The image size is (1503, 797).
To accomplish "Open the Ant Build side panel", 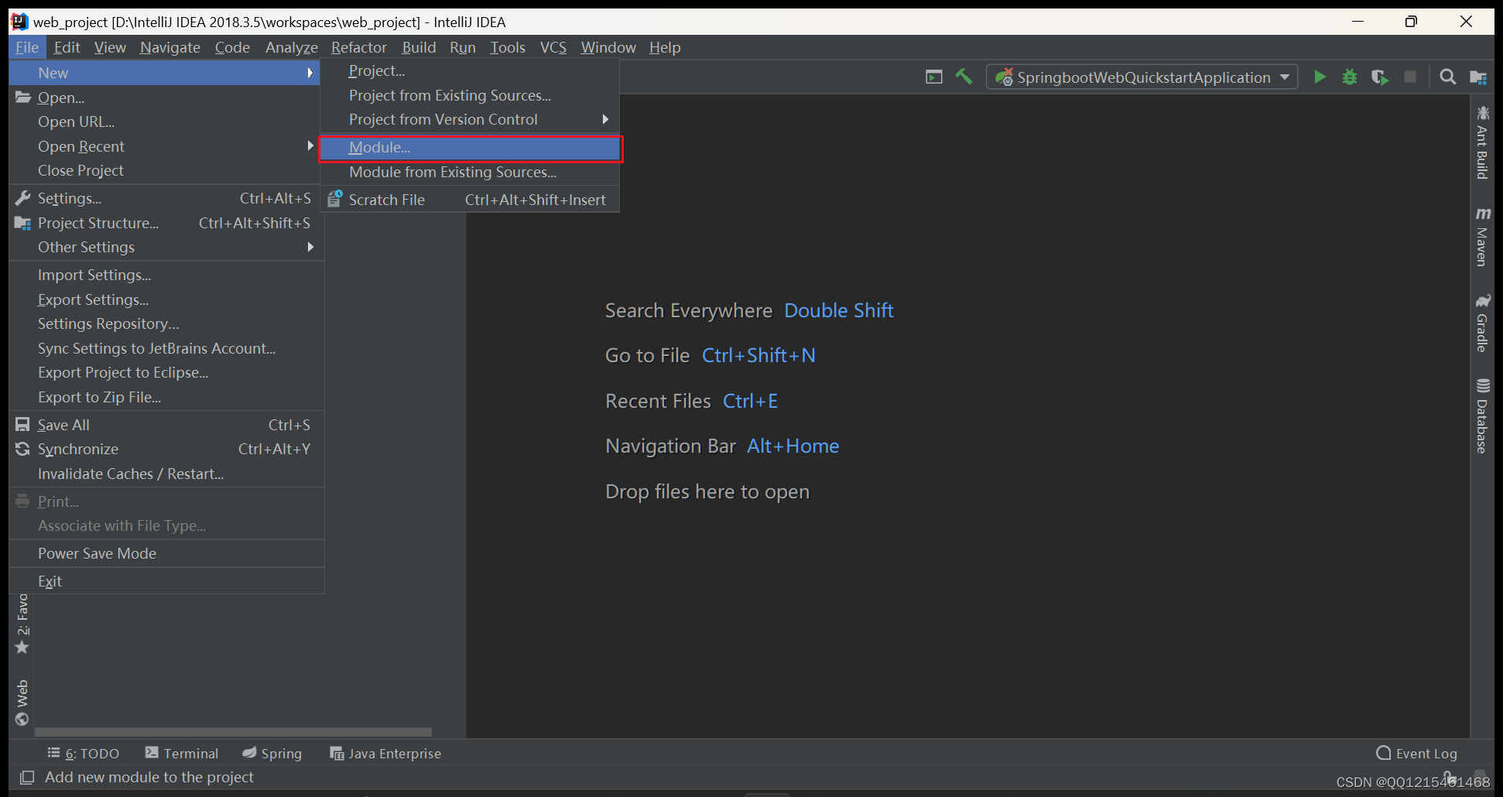I will 1482,143.
